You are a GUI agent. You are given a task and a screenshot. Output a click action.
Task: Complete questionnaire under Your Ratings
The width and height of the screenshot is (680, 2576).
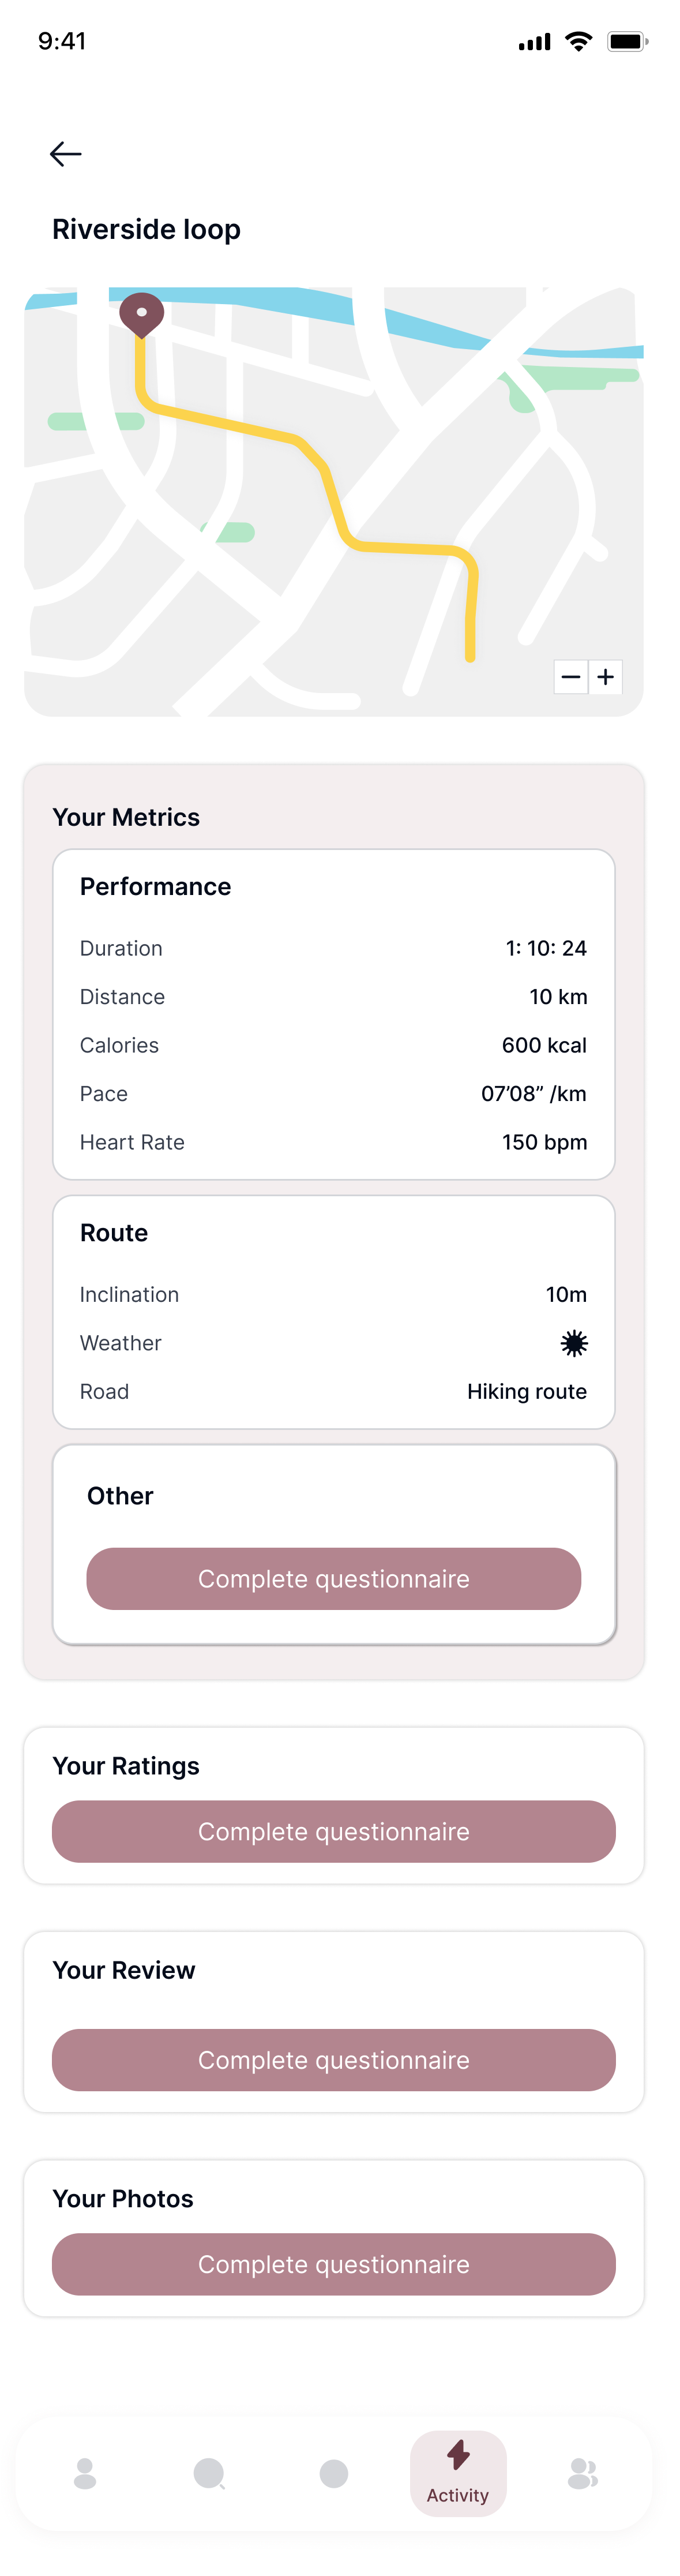[334, 1831]
